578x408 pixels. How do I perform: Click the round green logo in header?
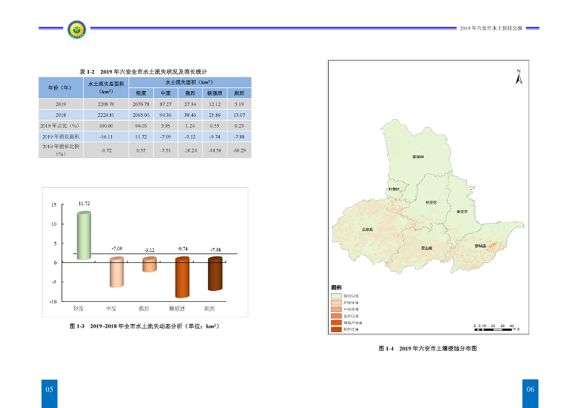76,29
